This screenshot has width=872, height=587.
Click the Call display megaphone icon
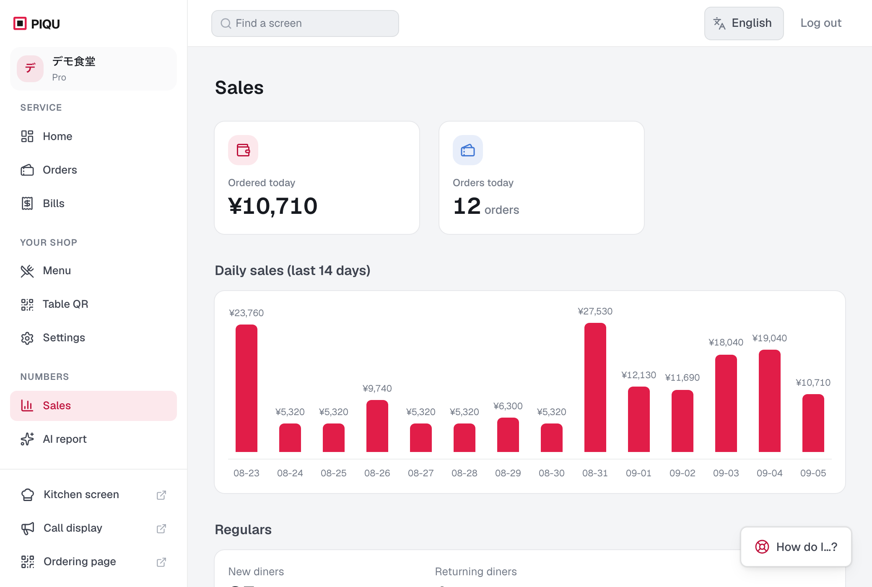(x=28, y=528)
